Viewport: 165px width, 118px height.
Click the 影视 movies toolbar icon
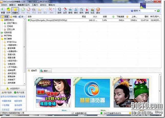coord(70,10)
